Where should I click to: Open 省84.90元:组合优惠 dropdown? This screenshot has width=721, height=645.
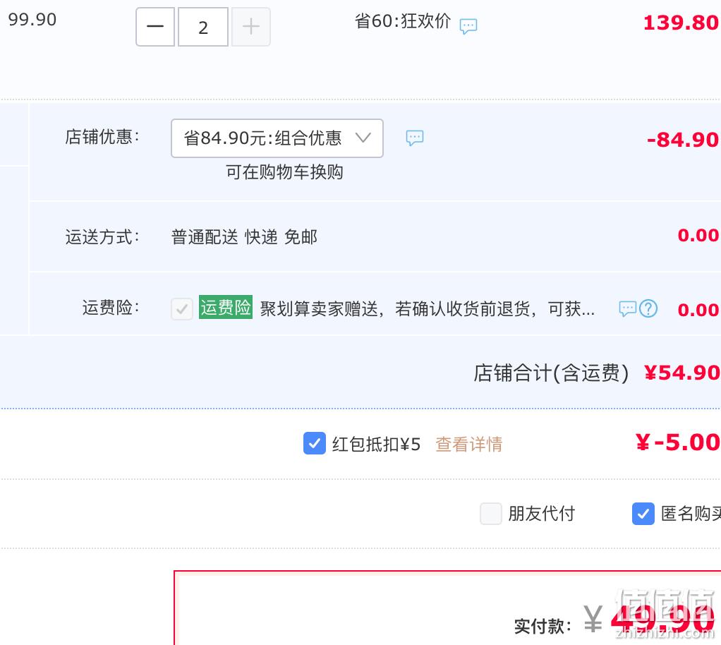[x=277, y=138]
